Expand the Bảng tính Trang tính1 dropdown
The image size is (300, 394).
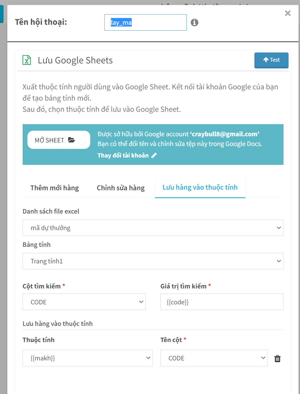(153, 261)
